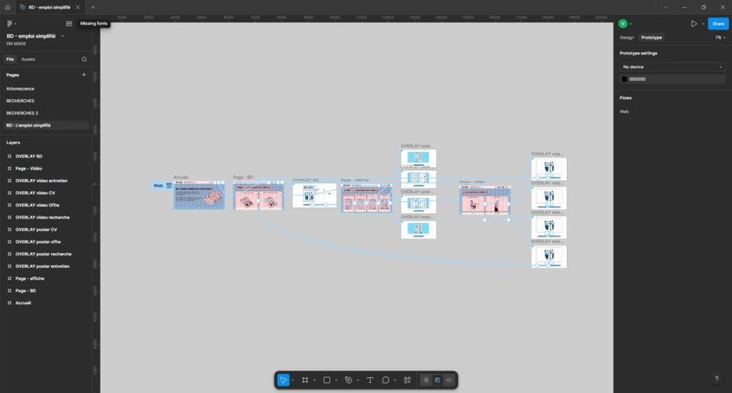Expand the Figma main menu dropdown

pyautogui.click(x=11, y=24)
